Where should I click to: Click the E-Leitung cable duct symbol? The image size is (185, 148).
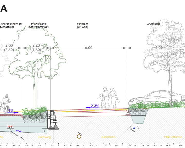coord(10,127)
